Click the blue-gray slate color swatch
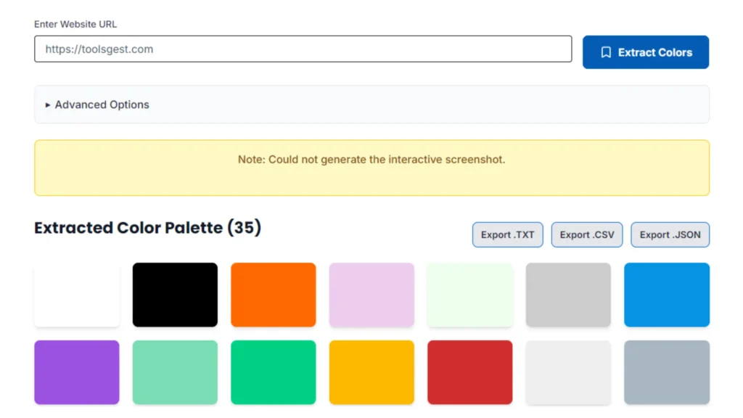Viewport: 743px width, 418px height. click(667, 372)
